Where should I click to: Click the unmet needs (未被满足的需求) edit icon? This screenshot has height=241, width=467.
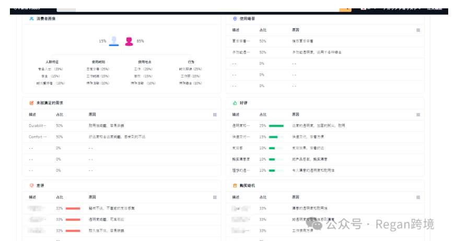[x=31, y=103]
